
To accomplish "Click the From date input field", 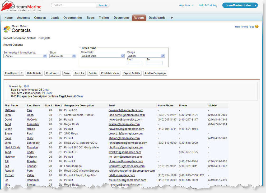I will point(134,63).
